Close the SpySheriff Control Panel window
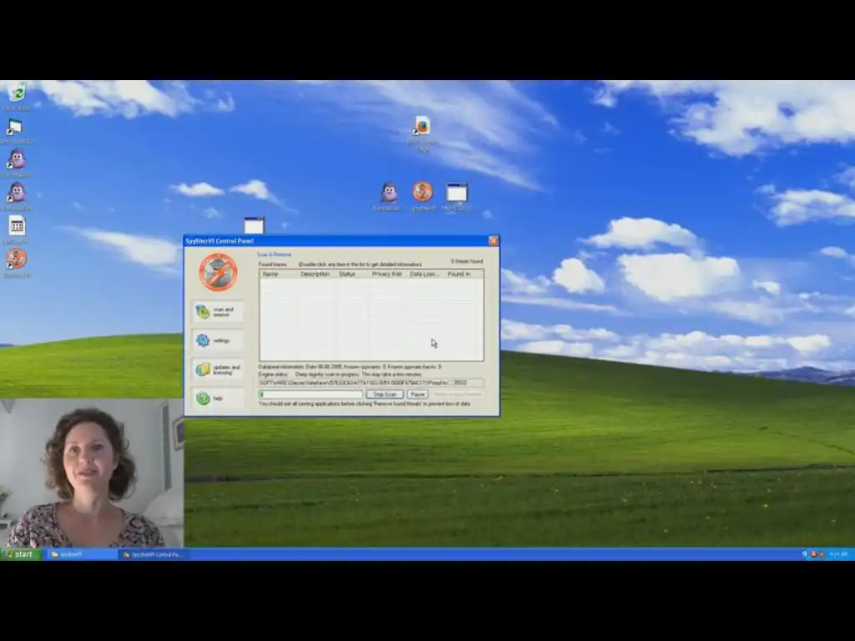855x641 pixels. pos(493,241)
